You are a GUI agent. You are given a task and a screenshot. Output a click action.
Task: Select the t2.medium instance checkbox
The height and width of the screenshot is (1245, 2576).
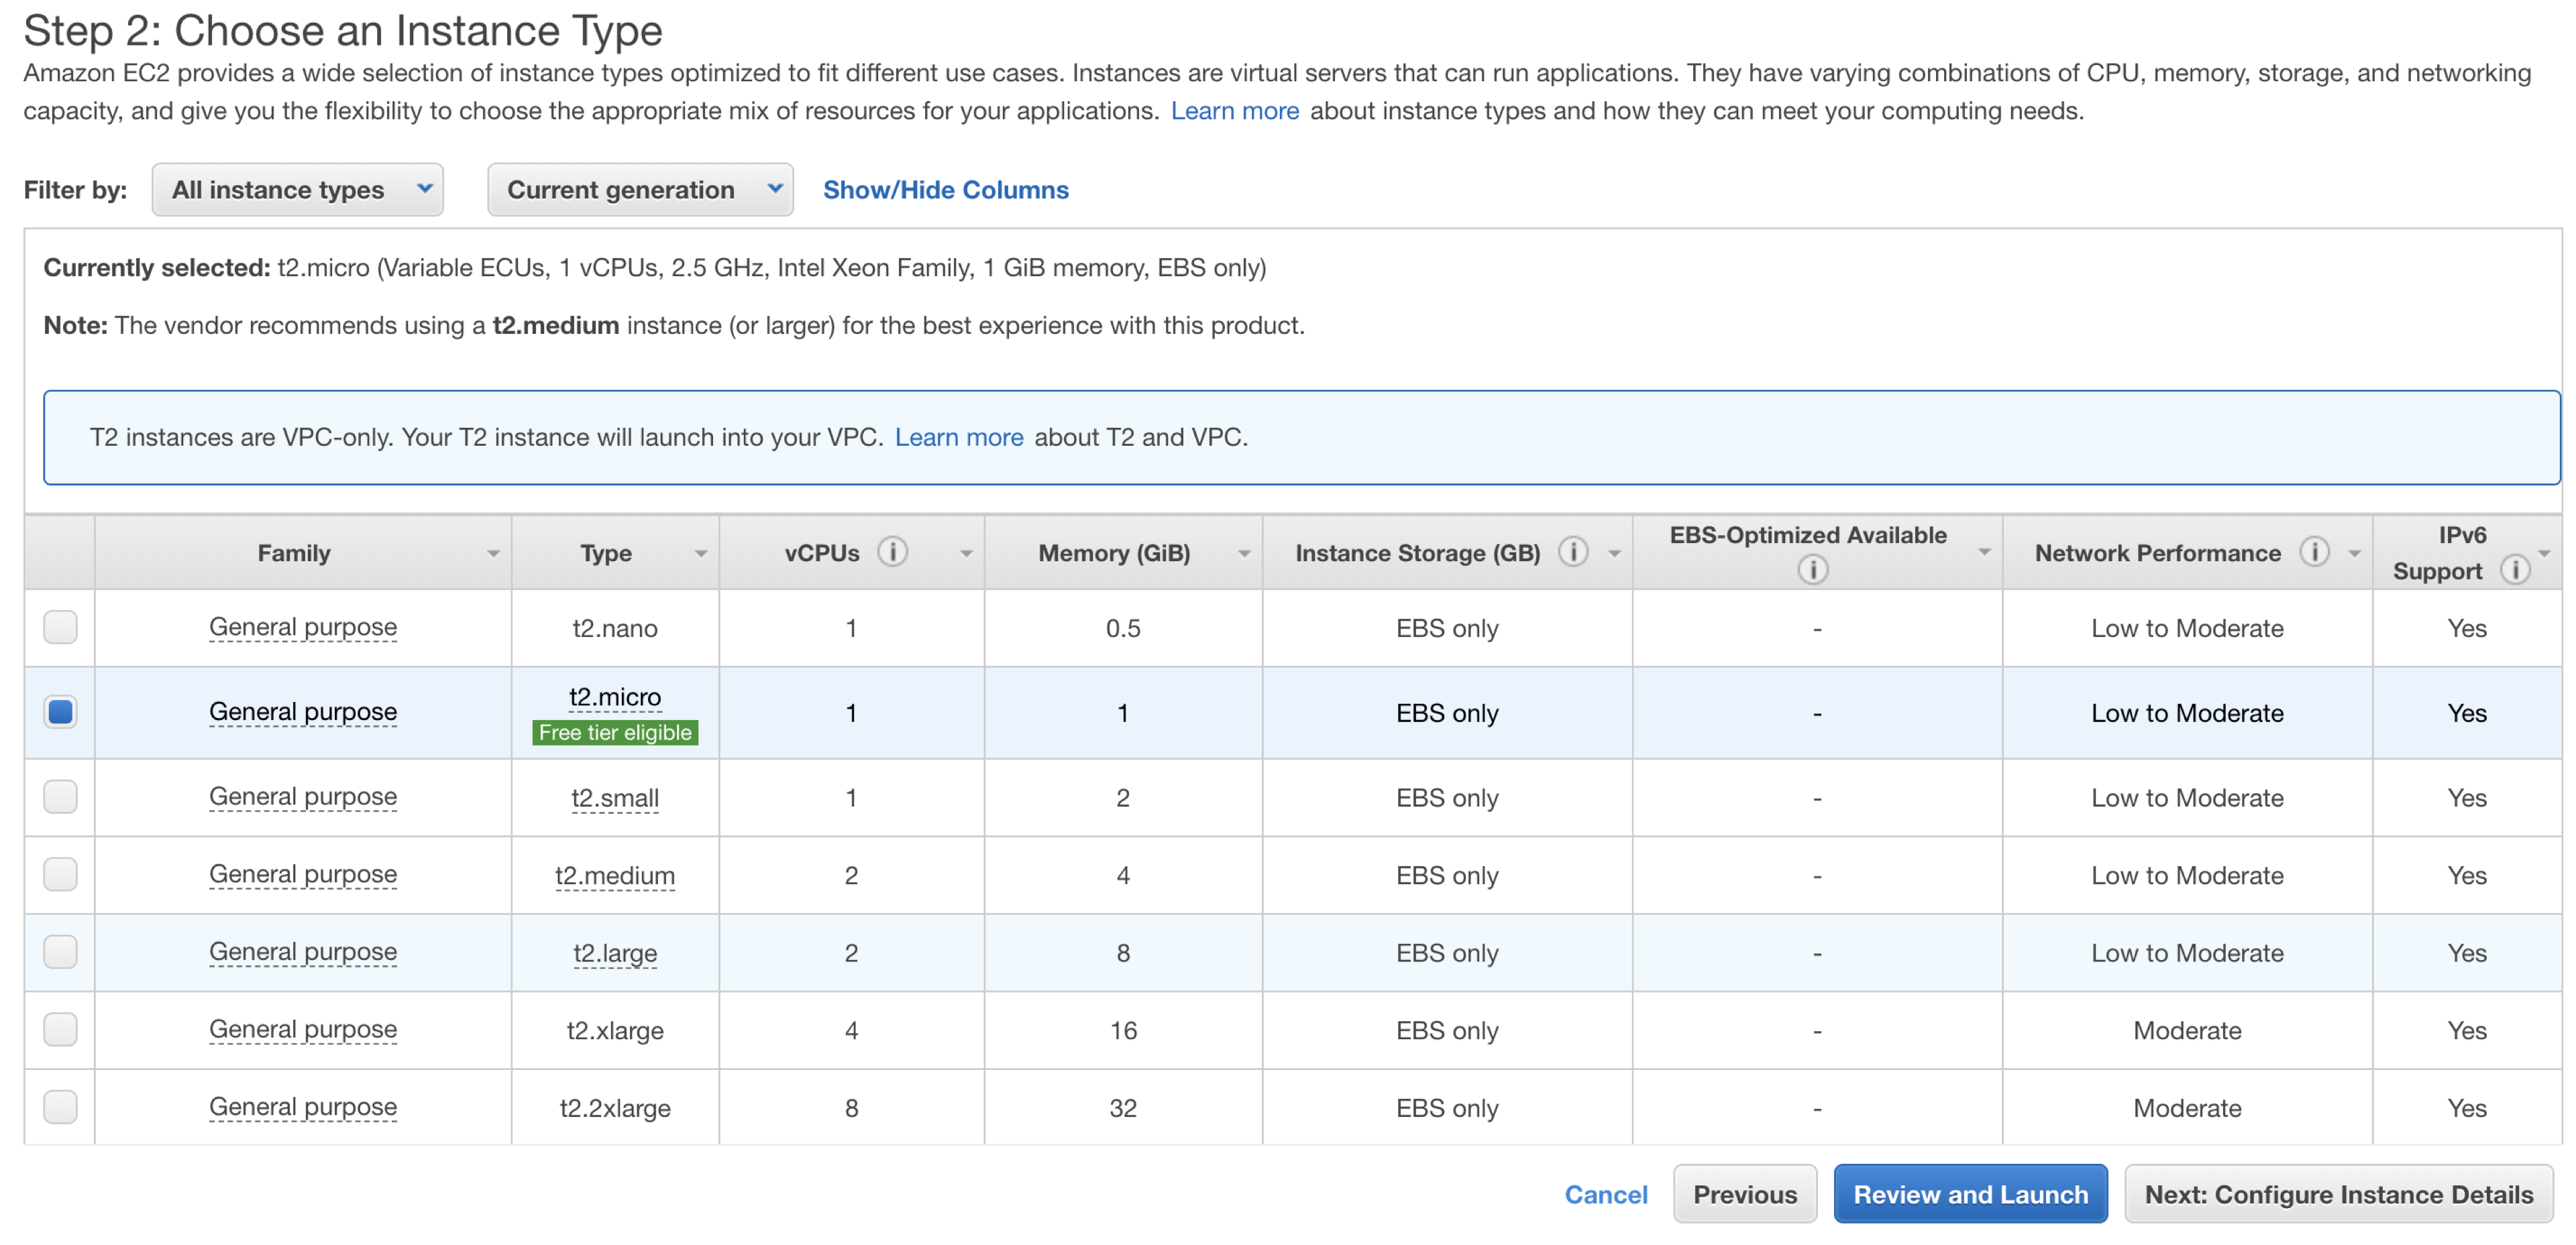tap(60, 874)
